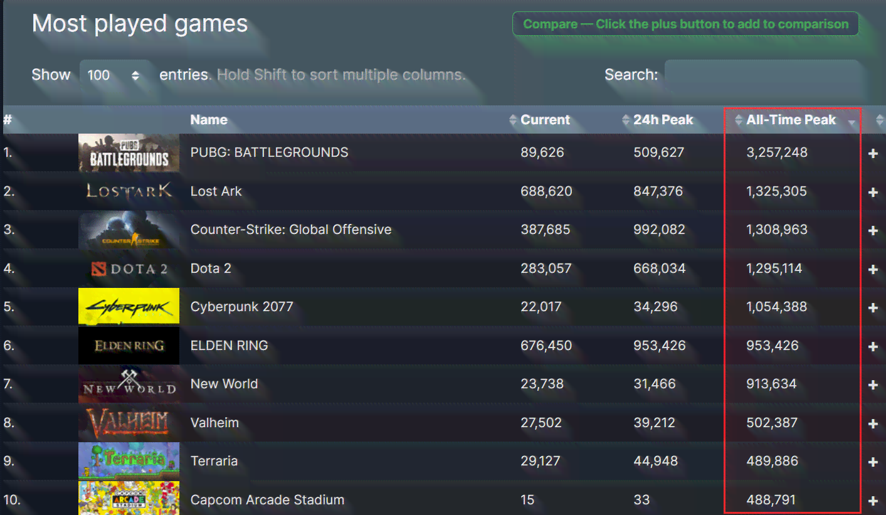
Task: Open Capcom Arcade Stadium game link
Action: (x=267, y=500)
